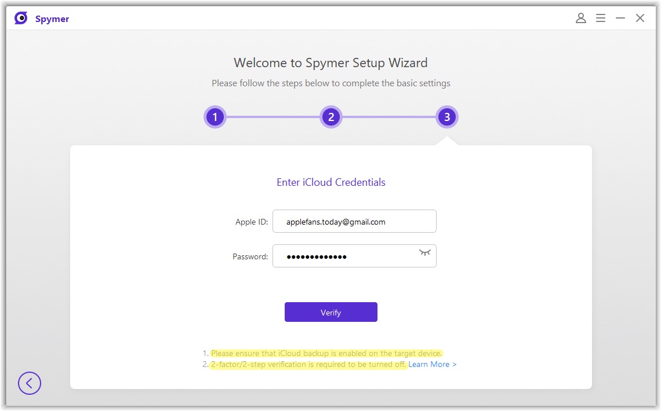Toggle password visibility eye icon
Image resolution: width=661 pixels, height=411 pixels.
424,252
